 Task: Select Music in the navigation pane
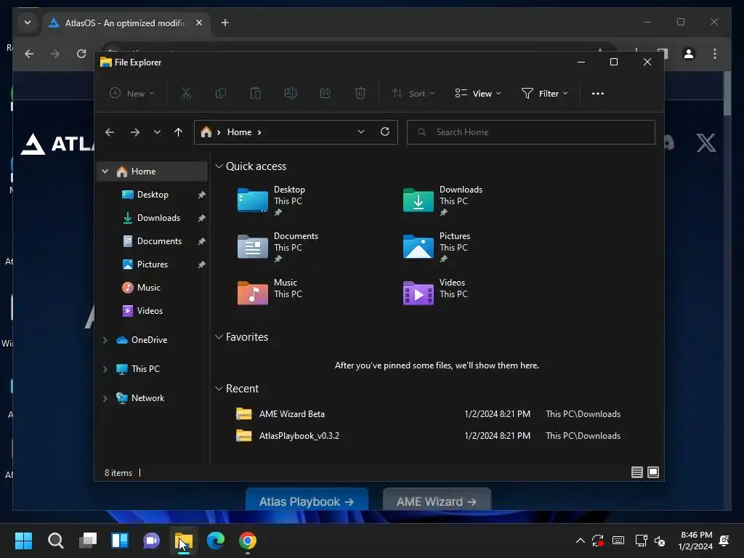click(153, 288)
